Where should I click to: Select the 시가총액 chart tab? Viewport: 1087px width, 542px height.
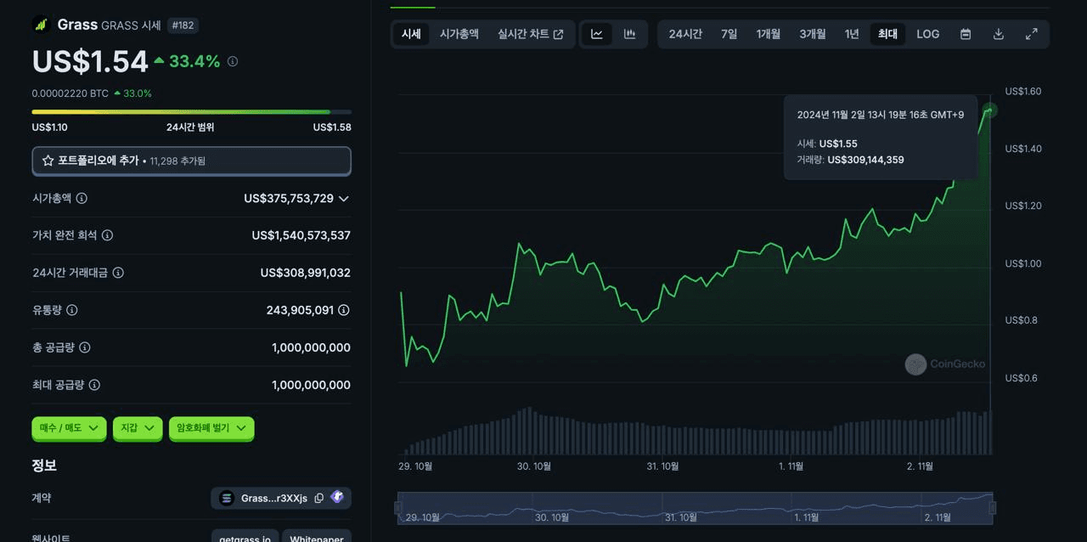point(459,34)
